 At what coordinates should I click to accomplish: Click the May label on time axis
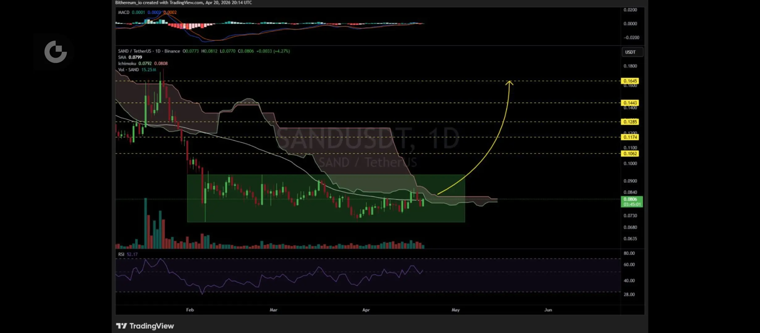[455, 310]
